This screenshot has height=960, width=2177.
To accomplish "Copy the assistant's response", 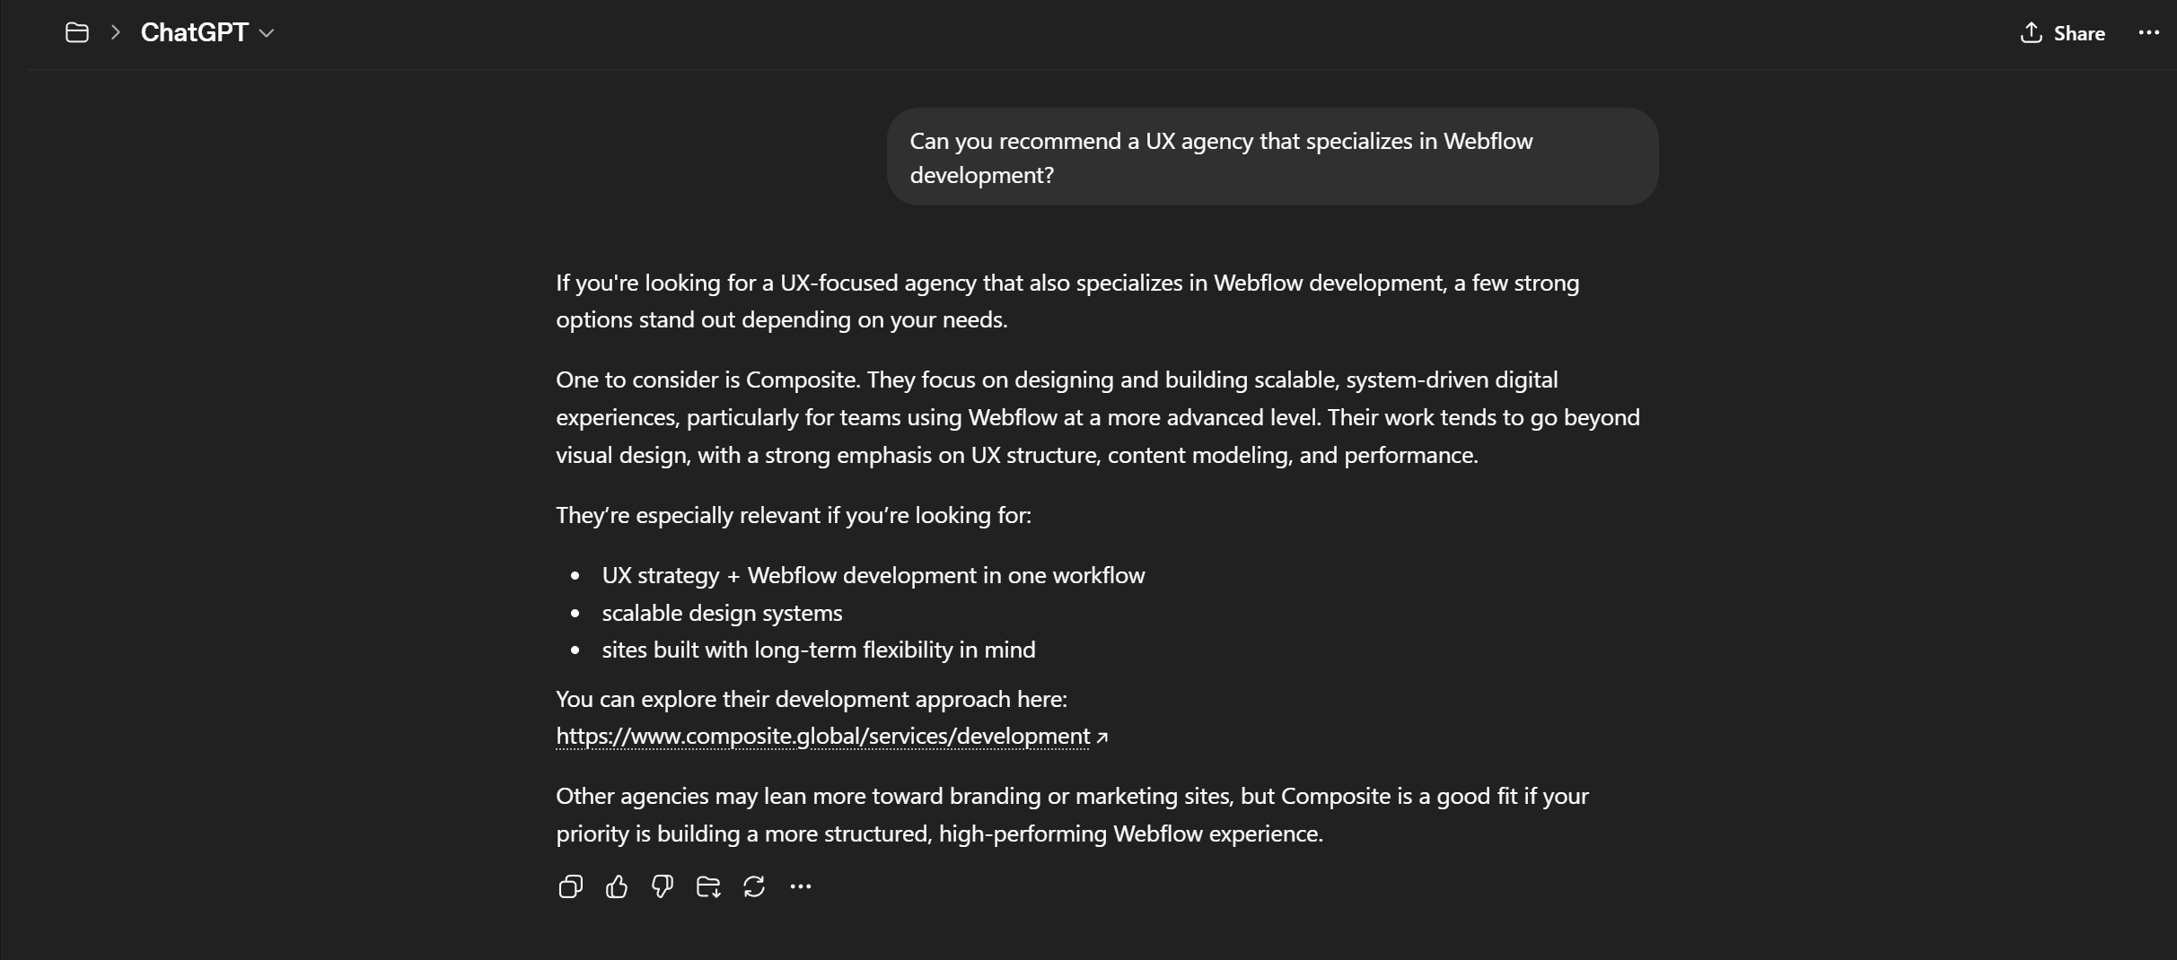I will 570,886.
